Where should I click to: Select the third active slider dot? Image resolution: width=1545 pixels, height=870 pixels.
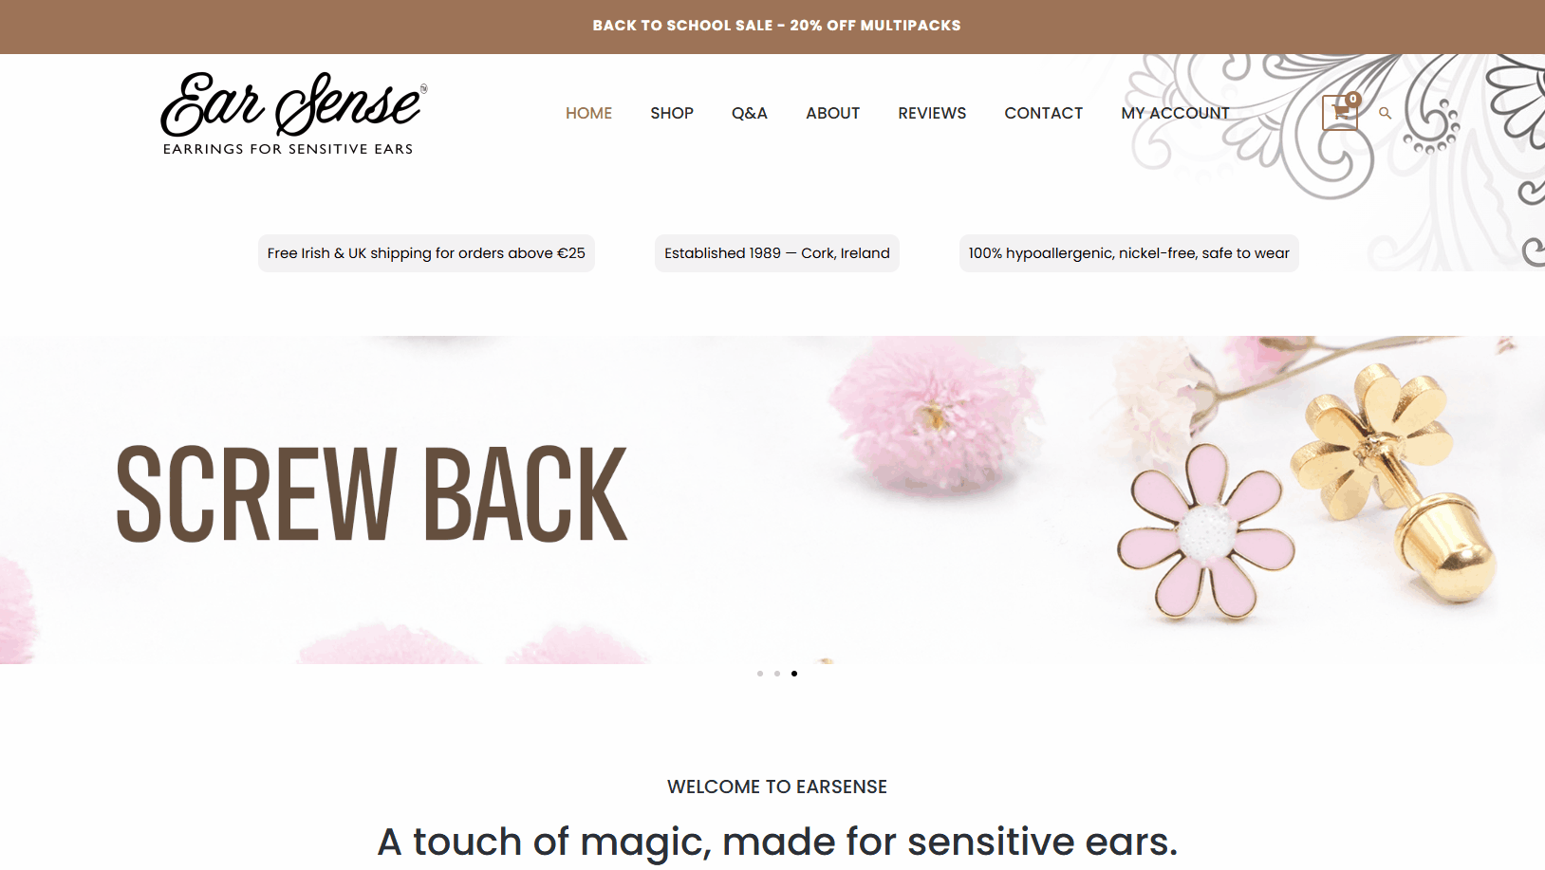(x=794, y=674)
